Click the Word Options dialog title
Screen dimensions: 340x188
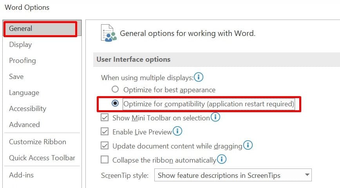(27, 7)
